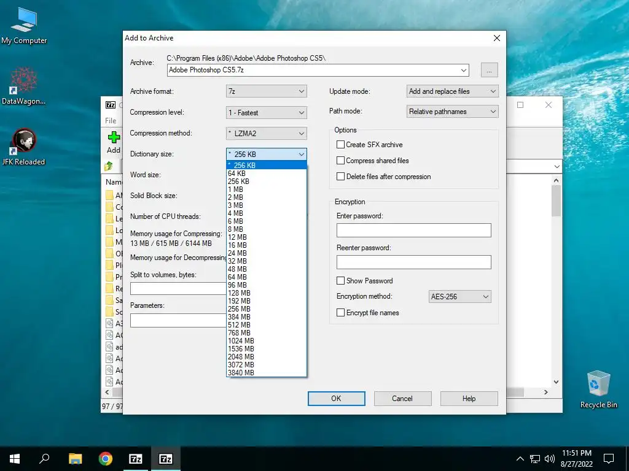Show hidden system tray icons

(x=520, y=459)
